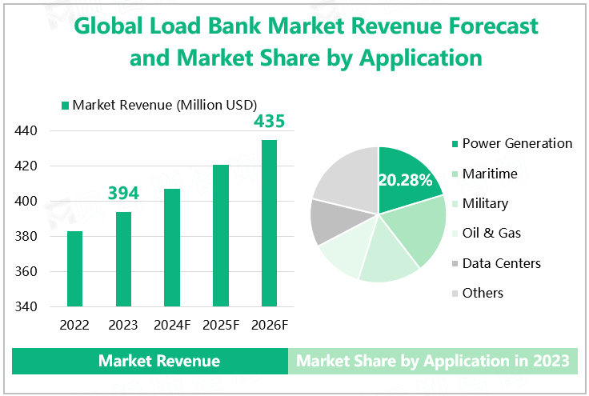Screen dimensions: 589x396
Task: Open Market Share by Application in 2023 banner
Action: coord(432,362)
